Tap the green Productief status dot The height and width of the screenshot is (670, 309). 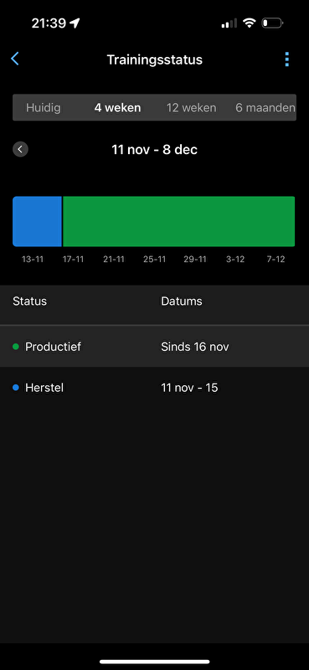pos(16,347)
